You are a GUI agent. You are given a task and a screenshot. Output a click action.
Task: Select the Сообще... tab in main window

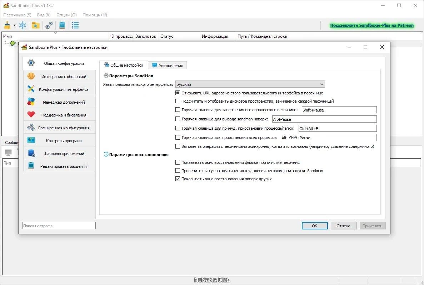pyautogui.click(x=11, y=142)
